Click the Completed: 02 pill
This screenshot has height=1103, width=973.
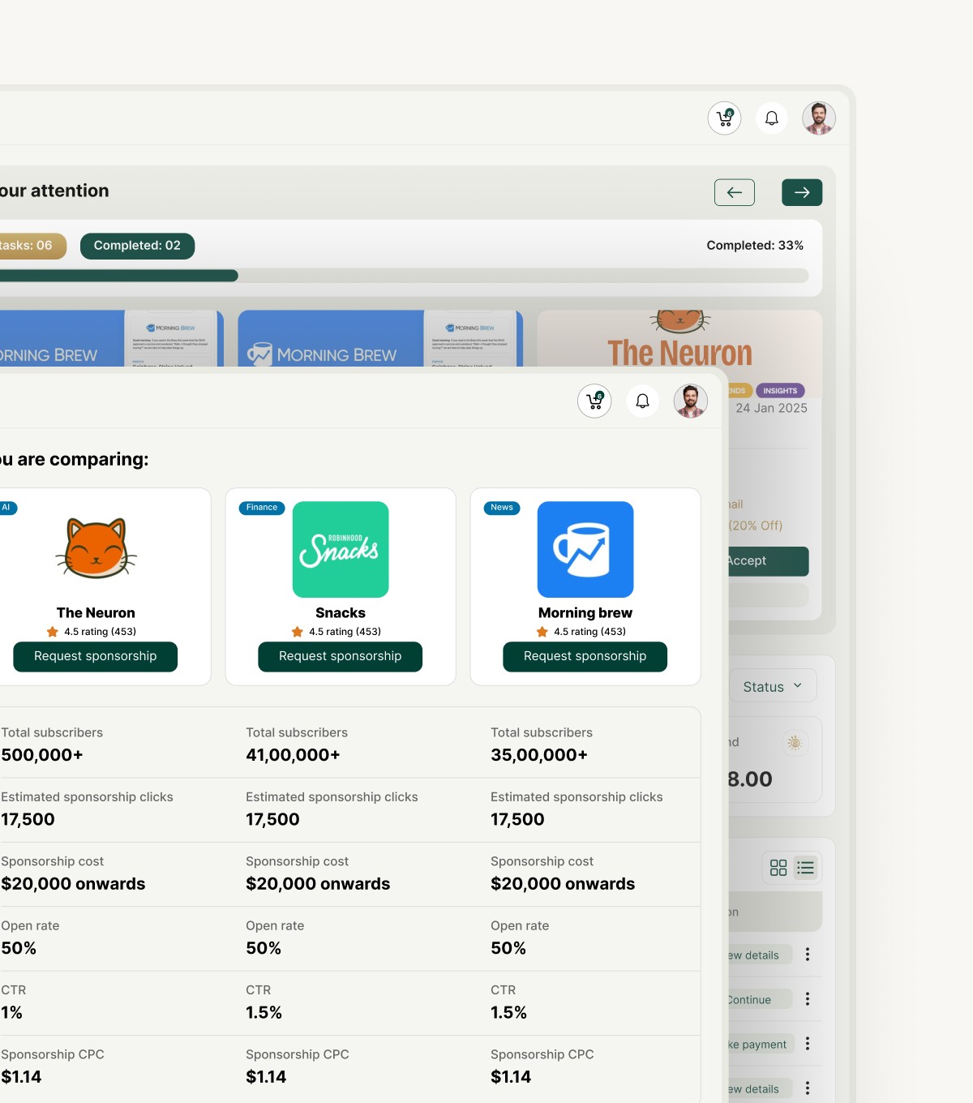137,246
